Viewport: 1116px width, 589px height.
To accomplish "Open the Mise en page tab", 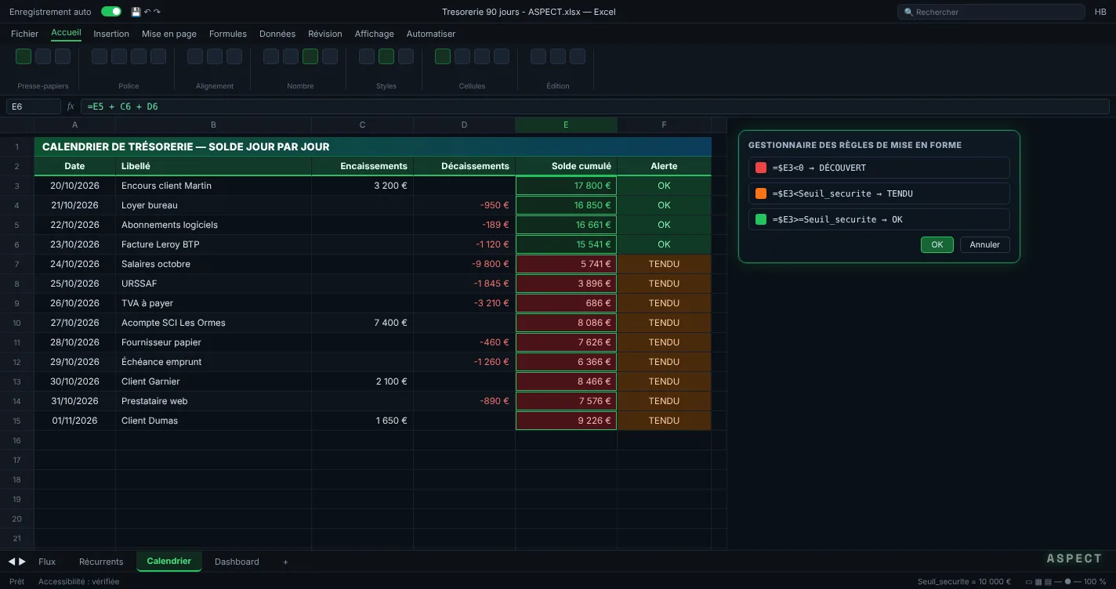I will click(x=169, y=34).
